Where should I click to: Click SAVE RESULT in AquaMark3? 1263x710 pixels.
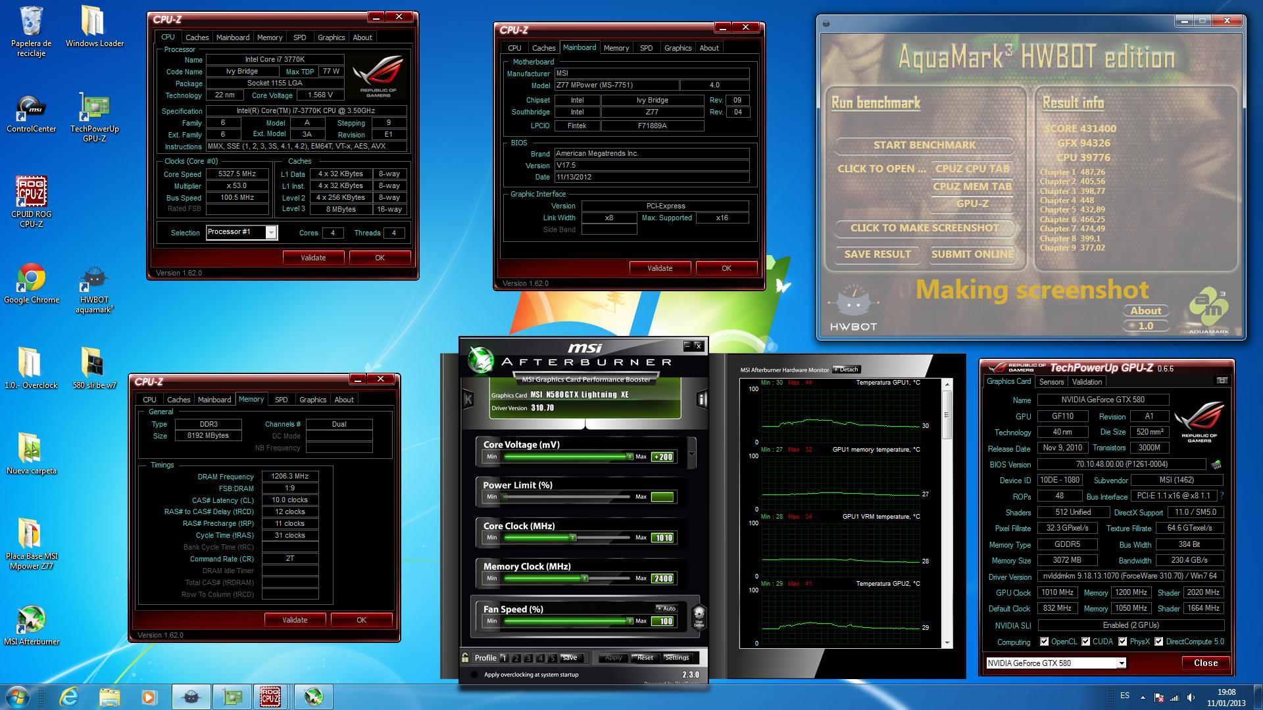point(878,254)
